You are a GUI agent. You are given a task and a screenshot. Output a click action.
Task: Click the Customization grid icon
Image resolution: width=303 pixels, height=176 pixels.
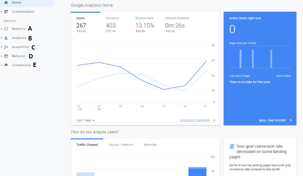(6, 11)
